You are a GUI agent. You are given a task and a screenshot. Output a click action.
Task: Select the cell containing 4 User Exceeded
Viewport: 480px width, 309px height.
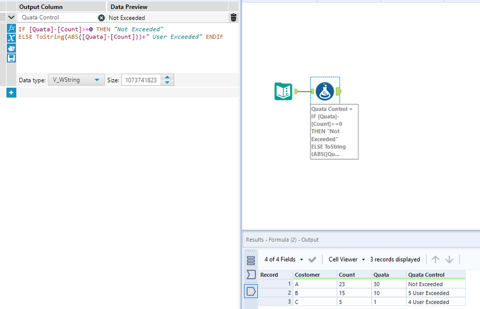tap(435, 302)
